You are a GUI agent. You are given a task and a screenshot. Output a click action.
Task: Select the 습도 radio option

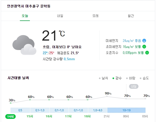(x=144, y=78)
